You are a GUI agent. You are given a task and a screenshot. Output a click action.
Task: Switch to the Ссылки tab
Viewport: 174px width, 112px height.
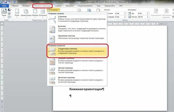click(58, 6)
